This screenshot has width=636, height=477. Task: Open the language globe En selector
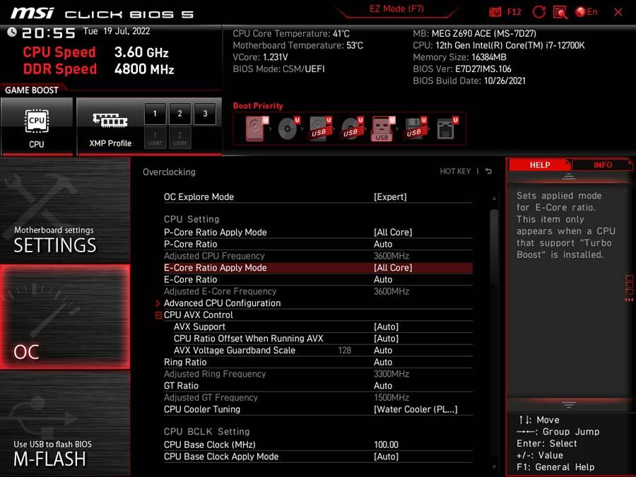coord(587,12)
